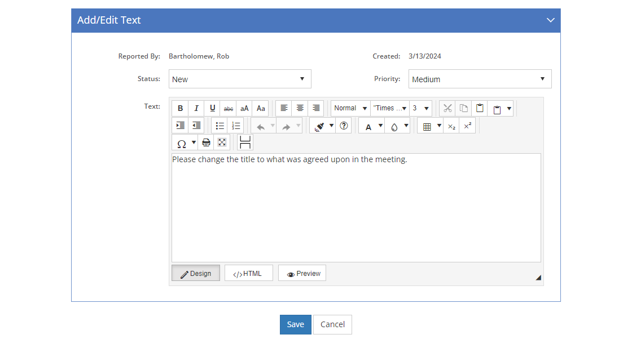Click the created date 3/13/2024
This screenshot has width=632, height=348.
425,56
